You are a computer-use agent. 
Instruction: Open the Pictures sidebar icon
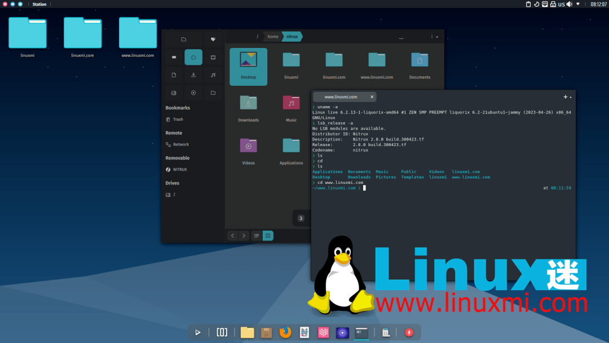pyautogui.click(x=174, y=93)
